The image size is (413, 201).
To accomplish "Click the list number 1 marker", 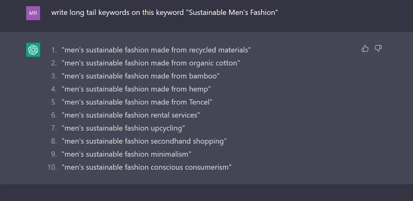I will [54, 50].
